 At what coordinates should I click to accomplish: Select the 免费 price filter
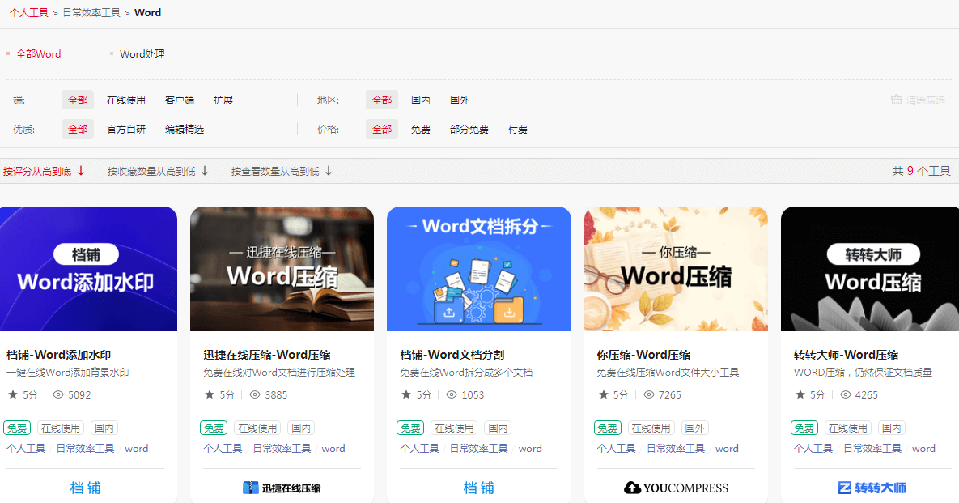(x=421, y=128)
